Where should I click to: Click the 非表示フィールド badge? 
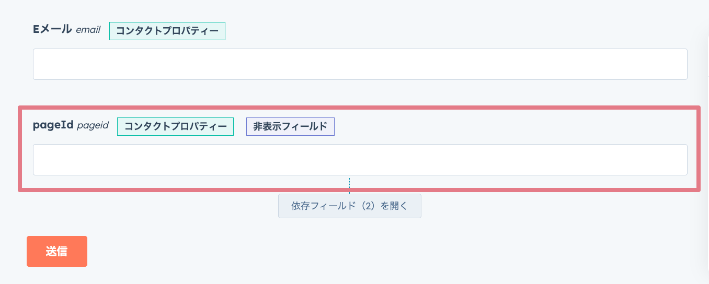click(x=290, y=126)
